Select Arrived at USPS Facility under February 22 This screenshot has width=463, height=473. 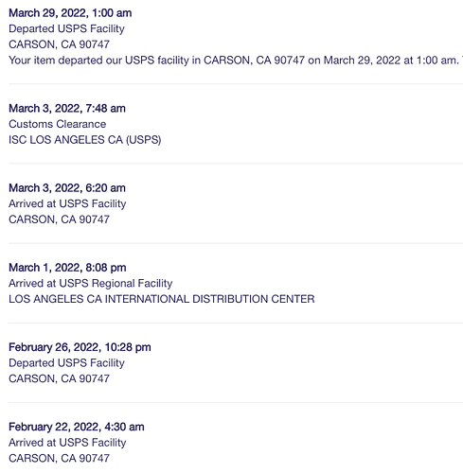point(67,443)
